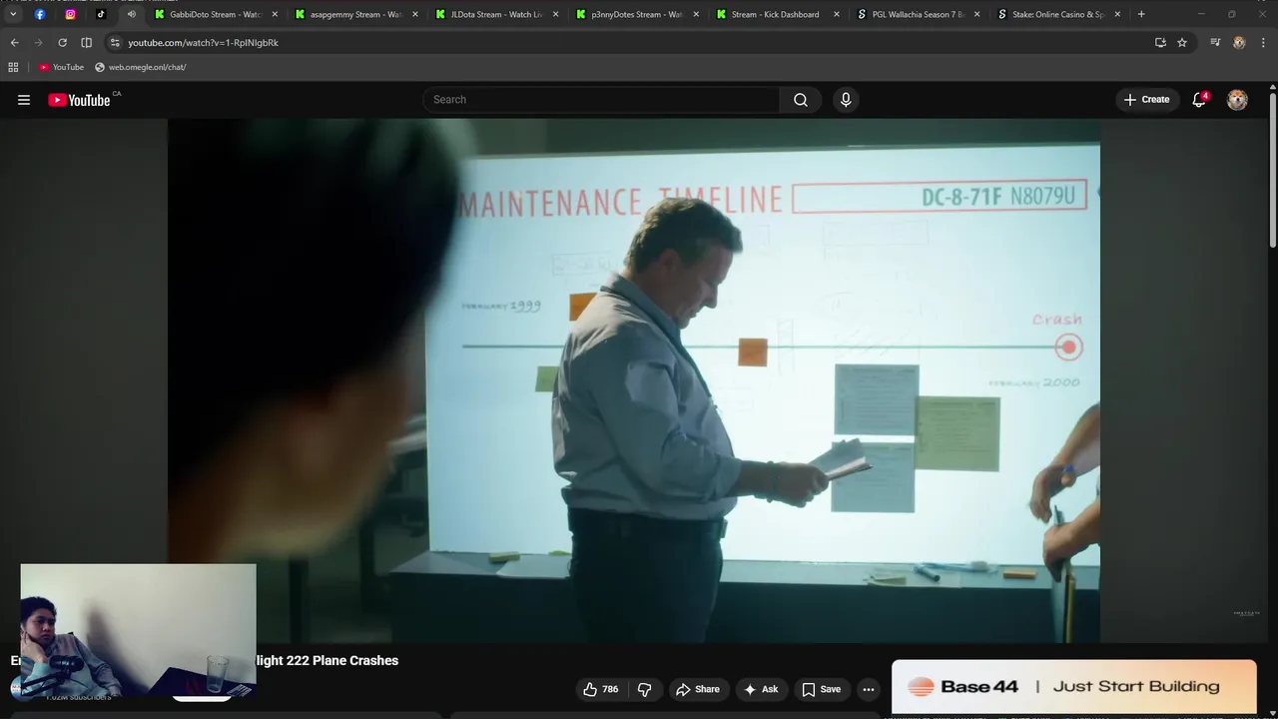Close the Stake Online Casino tab

click(x=1118, y=14)
